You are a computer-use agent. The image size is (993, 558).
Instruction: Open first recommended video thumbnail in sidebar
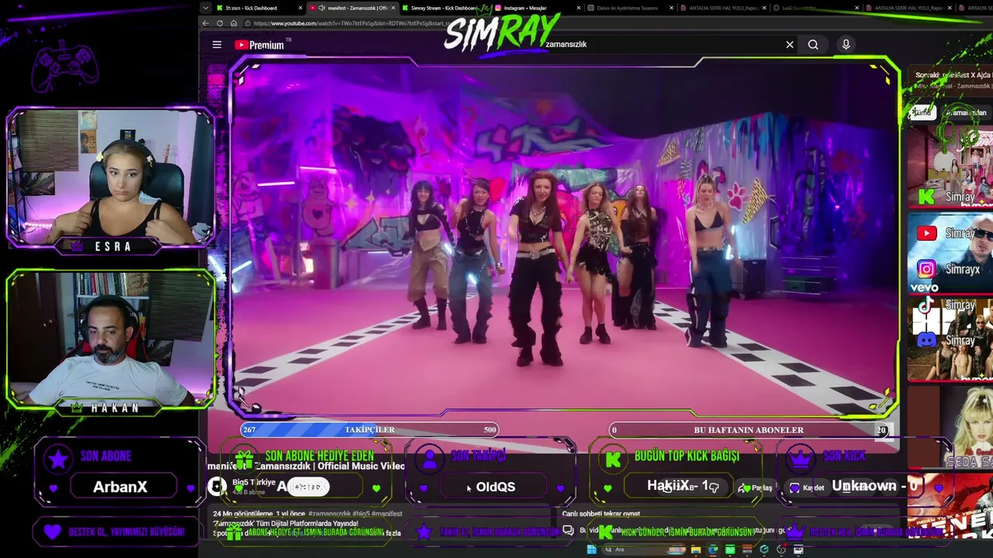click(950, 167)
